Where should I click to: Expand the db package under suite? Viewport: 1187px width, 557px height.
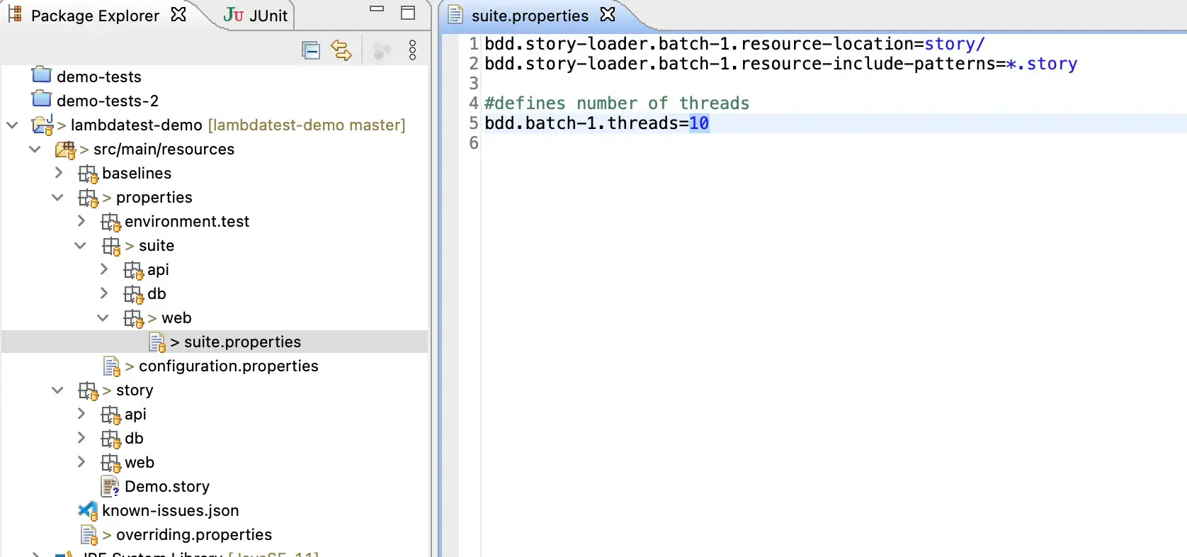coord(104,293)
